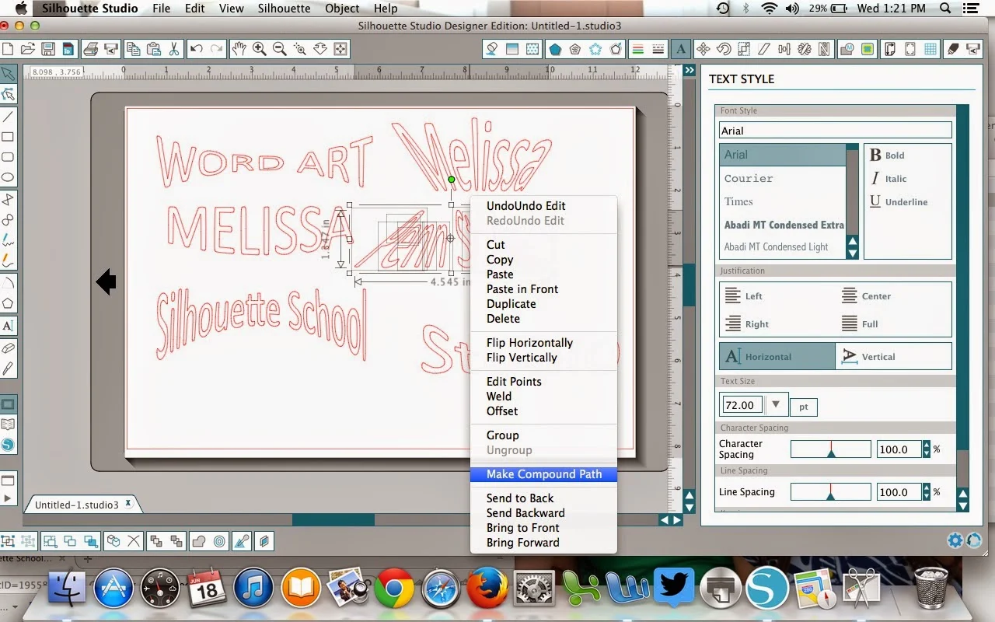Switch to the Untitled-1.studio3 document tab
This screenshot has width=995, height=622.
pos(76,505)
